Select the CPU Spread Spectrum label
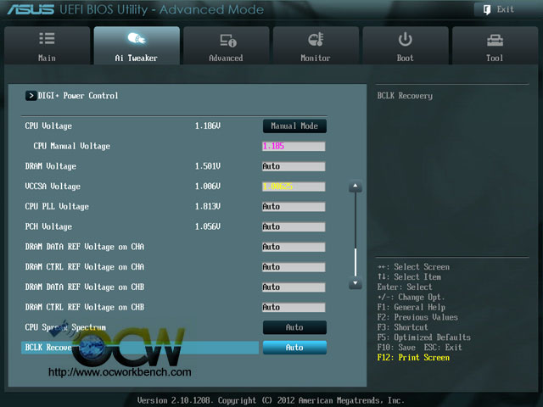The width and height of the screenshot is (543, 407). click(x=65, y=327)
